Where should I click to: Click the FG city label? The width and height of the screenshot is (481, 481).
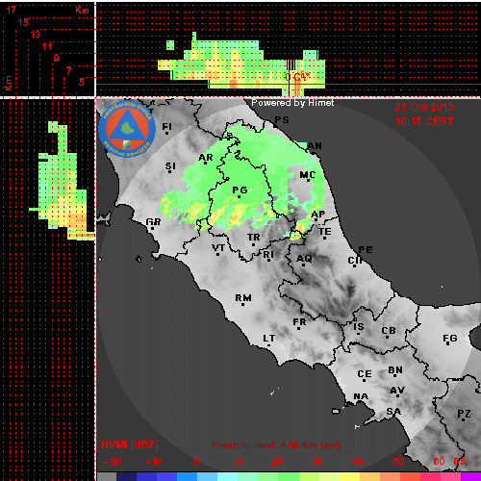click(x=450, y=338)
